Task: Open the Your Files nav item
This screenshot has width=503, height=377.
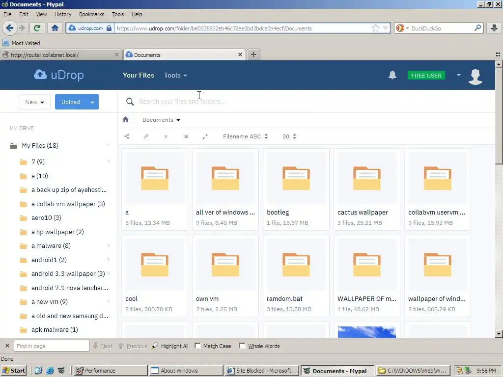Action: (138, 75)
